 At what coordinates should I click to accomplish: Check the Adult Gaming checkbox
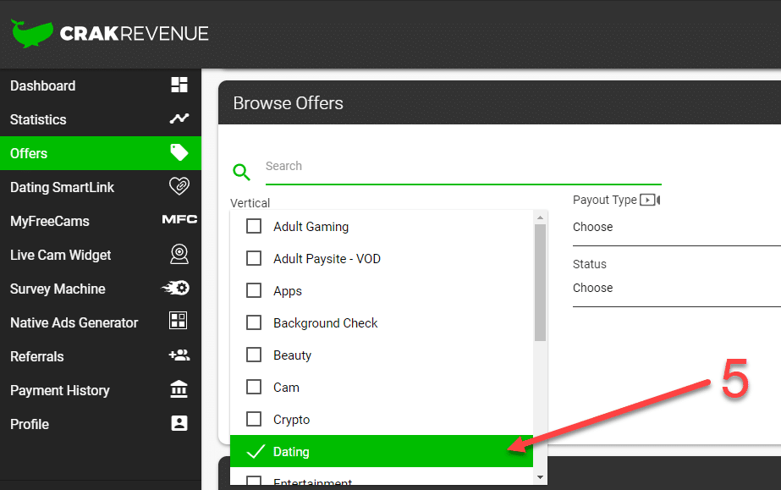point(254,227)
